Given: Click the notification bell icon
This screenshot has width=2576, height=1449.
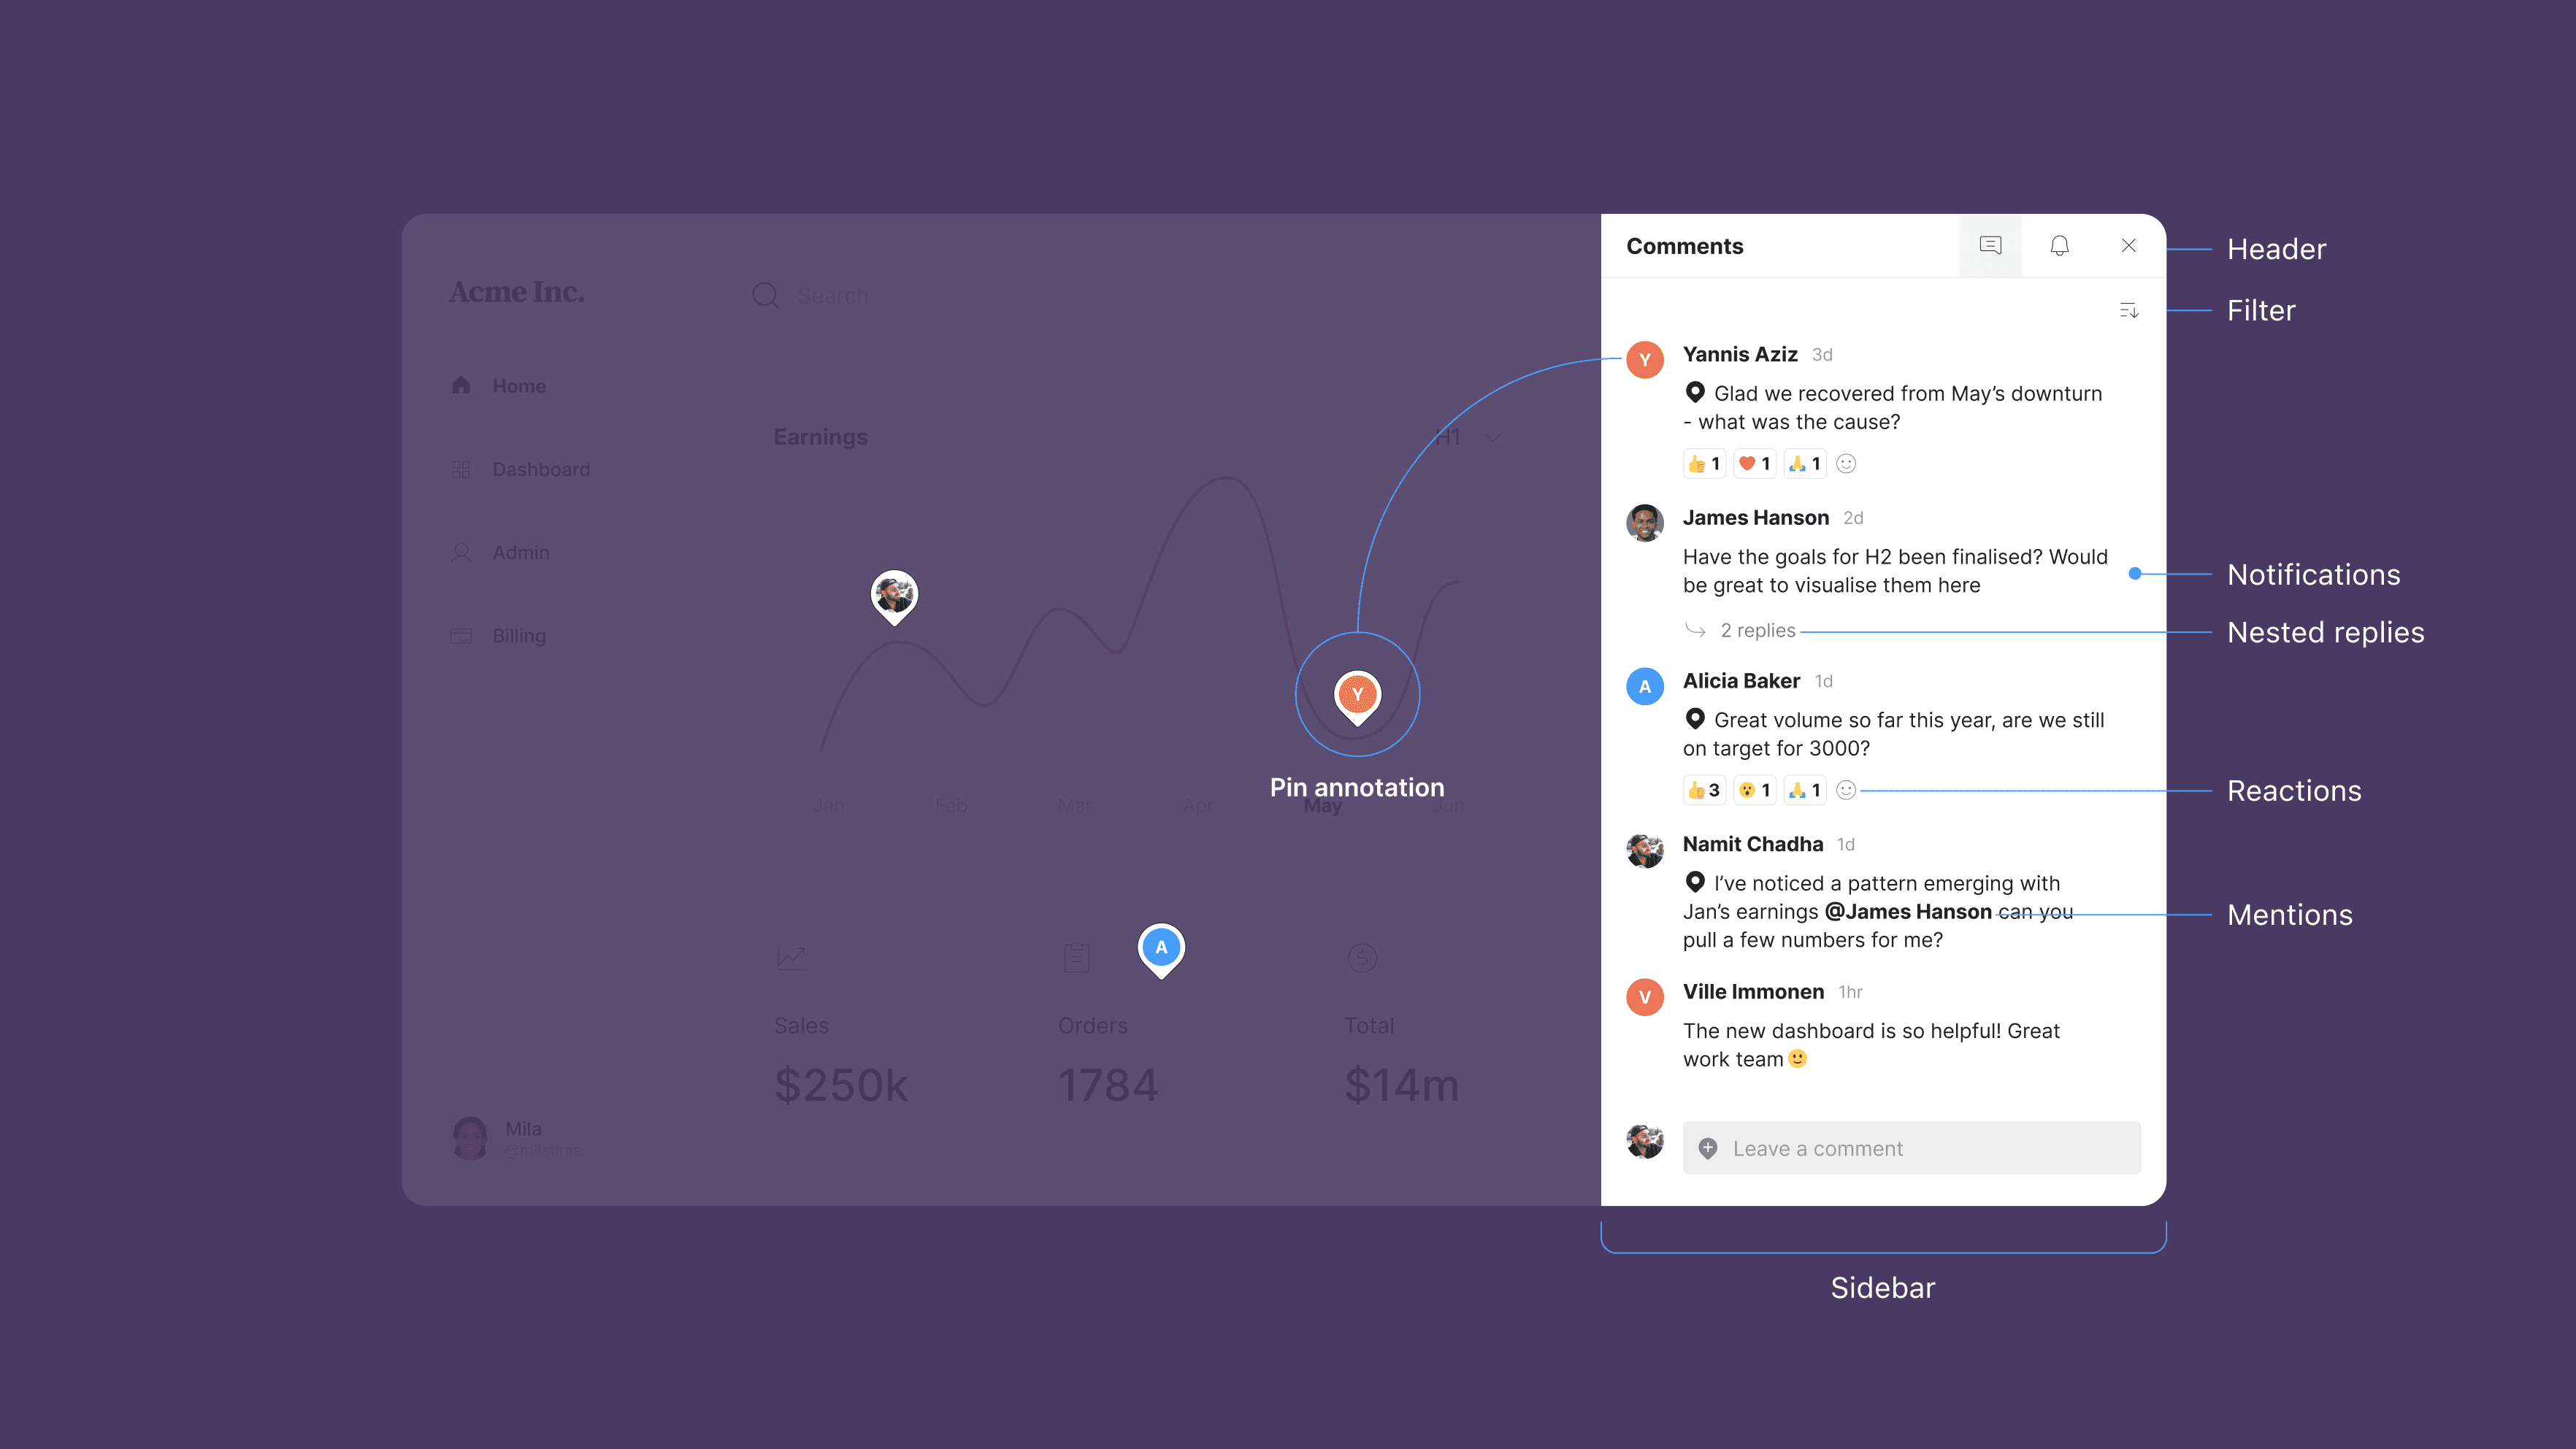Looking at the screenshot, I should [x=2059, y=246].
